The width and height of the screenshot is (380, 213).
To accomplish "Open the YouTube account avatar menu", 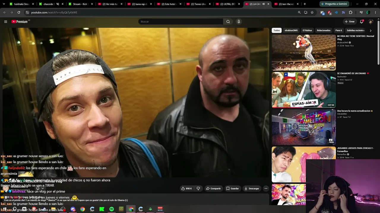I will pos(370,22).
